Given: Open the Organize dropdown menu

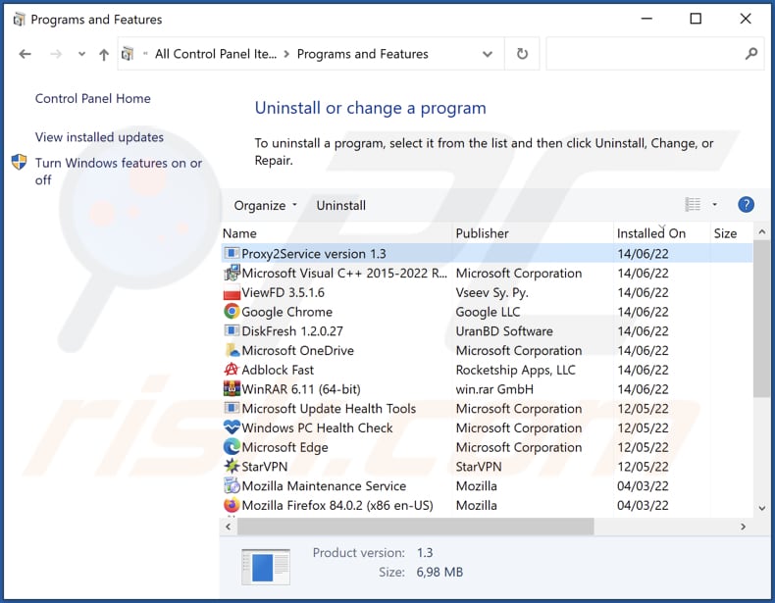Looking at the screenshot, I should [x=266, y=206].
